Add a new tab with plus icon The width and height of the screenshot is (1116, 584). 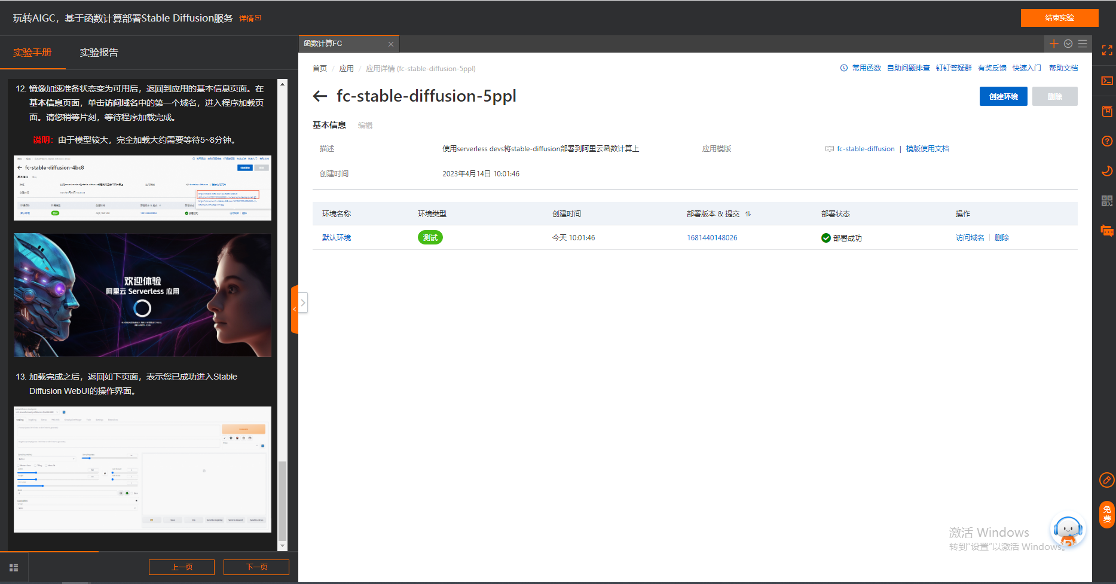click(1054, 44)
